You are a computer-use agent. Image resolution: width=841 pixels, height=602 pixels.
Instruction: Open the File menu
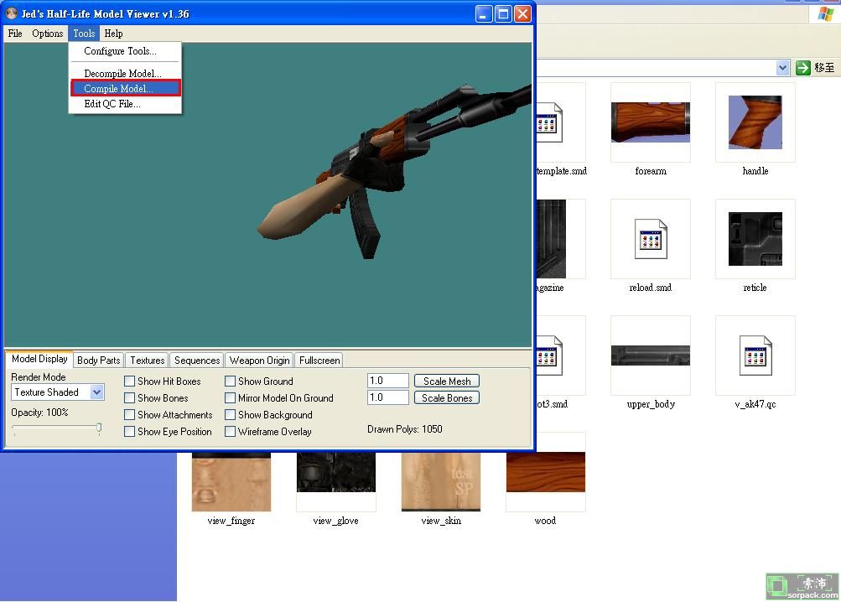click(x=15, y=34)
